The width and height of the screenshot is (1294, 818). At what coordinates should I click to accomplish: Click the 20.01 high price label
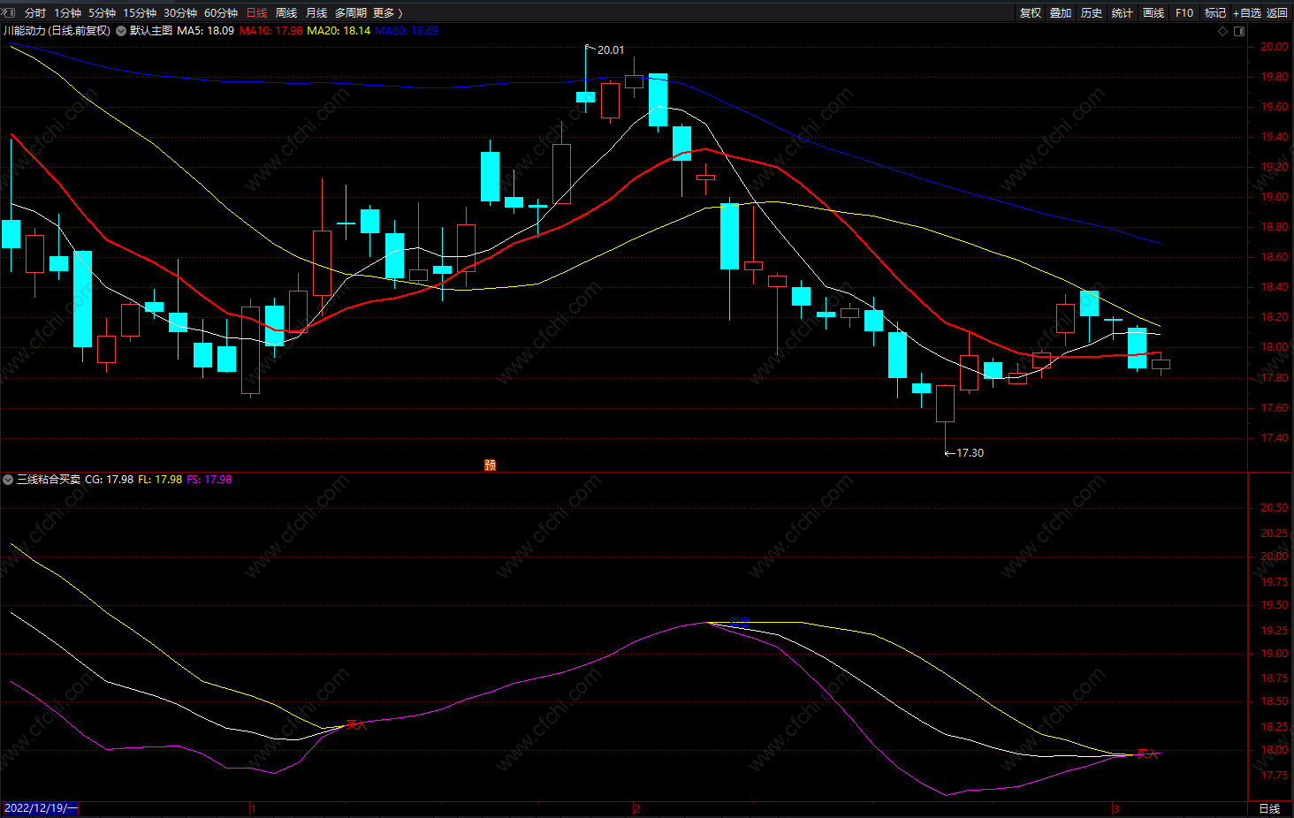[611, 50]
